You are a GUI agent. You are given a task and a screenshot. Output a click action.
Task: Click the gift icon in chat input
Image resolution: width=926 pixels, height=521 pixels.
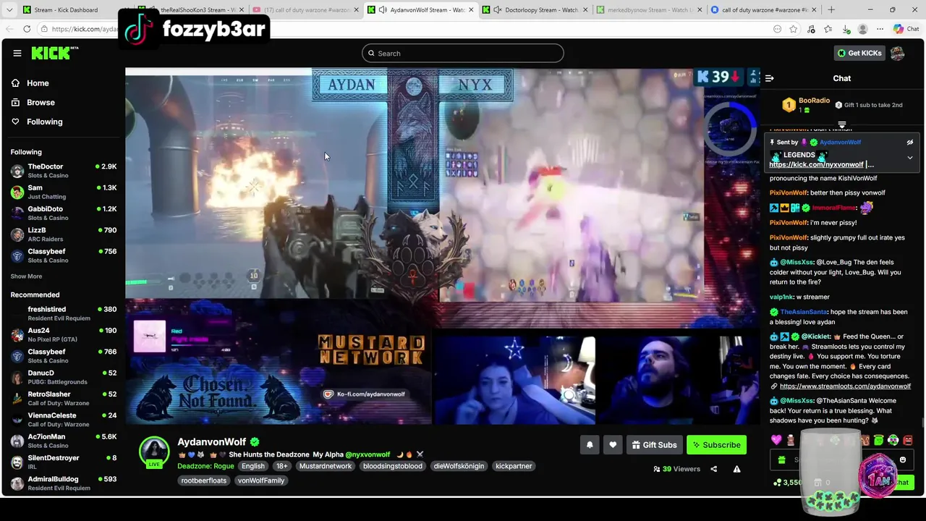pos(781,460)
